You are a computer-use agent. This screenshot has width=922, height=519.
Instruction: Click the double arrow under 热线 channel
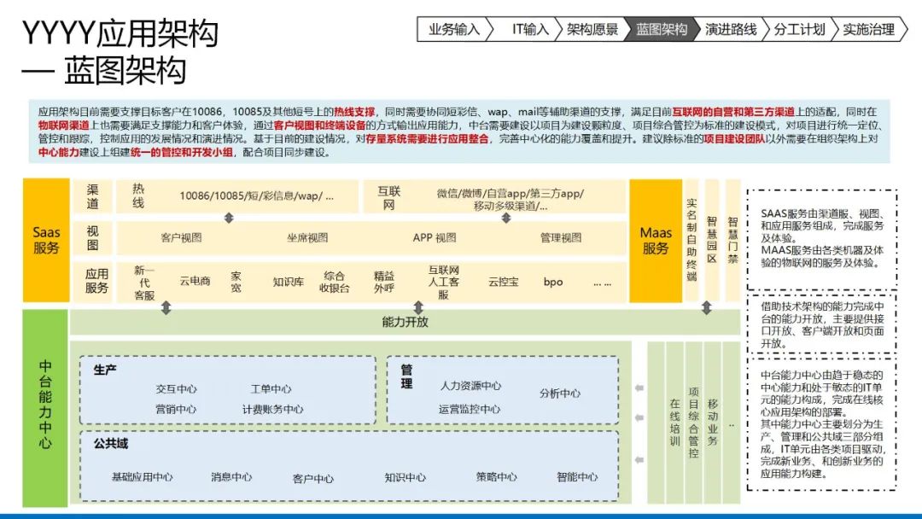coord(229,218)
